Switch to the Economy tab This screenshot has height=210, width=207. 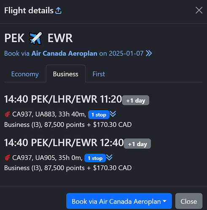pos(25,74)
